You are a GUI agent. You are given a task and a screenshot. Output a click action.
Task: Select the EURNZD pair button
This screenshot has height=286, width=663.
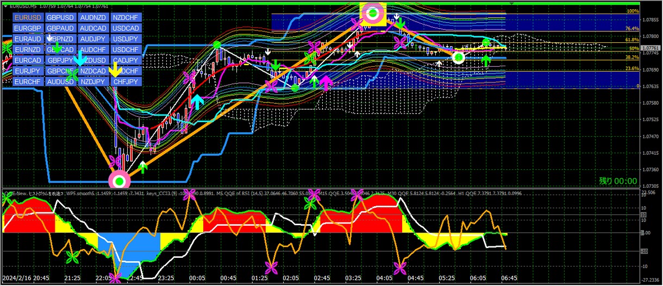(28, 50)
